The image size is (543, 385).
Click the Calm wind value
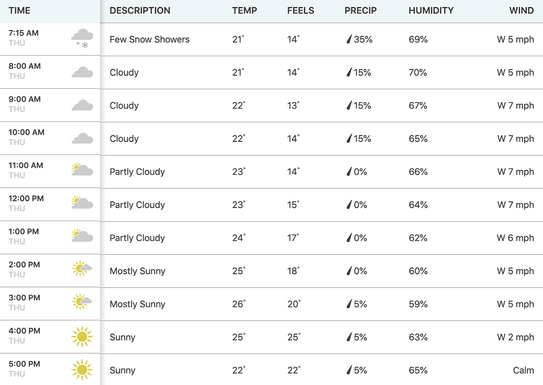(x=523, y=370)
